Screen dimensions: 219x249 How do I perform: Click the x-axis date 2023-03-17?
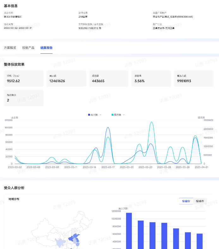(108, 167)
